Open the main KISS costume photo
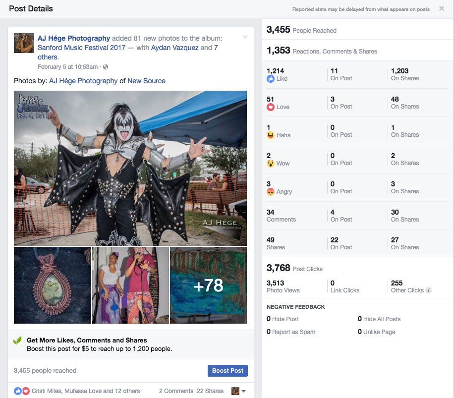Image resolution: width=454 pixels, height=398 pixels. pos(130,168)
